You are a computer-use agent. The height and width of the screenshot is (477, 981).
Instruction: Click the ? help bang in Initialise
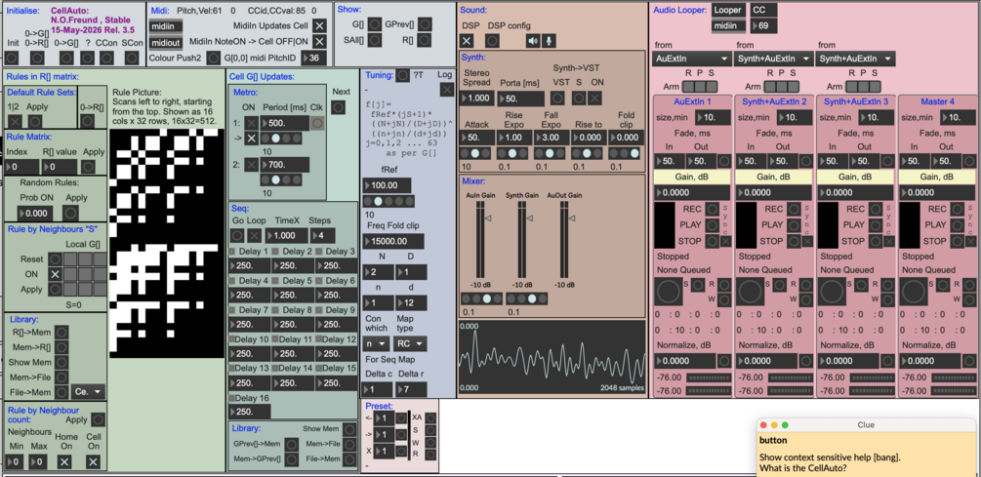pos(88,58)
